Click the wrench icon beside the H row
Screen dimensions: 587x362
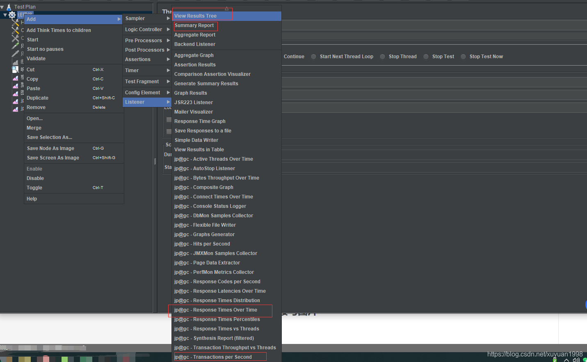tap(16, 23)
